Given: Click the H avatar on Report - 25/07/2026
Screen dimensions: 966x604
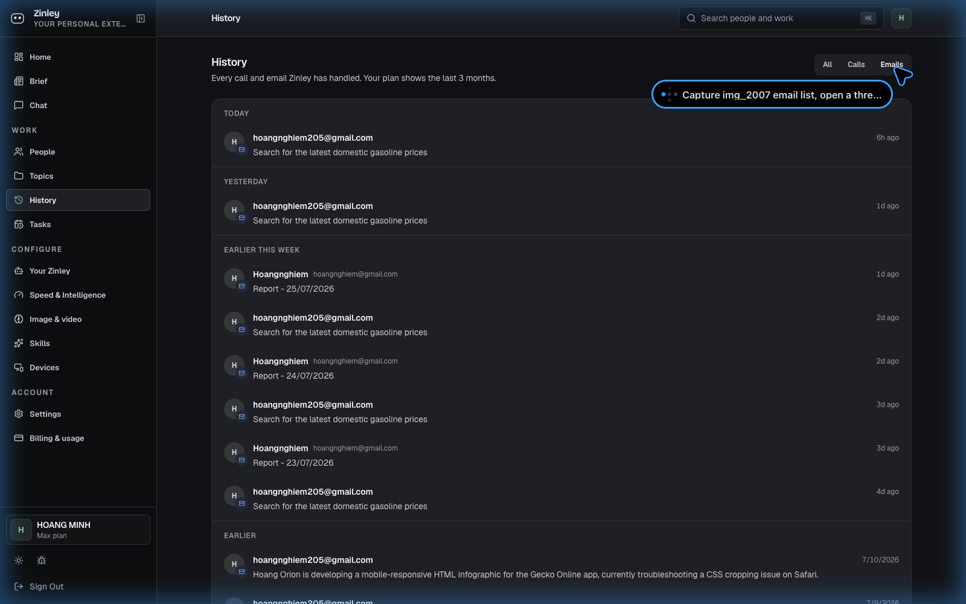Looking at the screenshot, I should [x=234, y=278].
